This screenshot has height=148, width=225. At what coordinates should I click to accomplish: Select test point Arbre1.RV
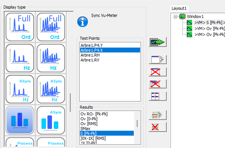[x=110, y=60]
